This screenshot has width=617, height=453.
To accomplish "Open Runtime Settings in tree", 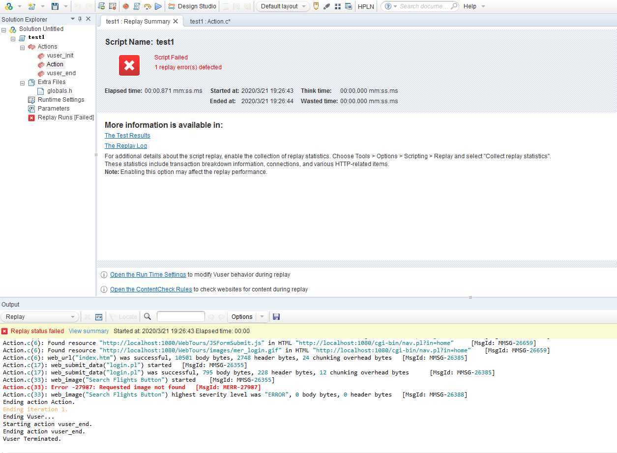I will coord(61,100).
